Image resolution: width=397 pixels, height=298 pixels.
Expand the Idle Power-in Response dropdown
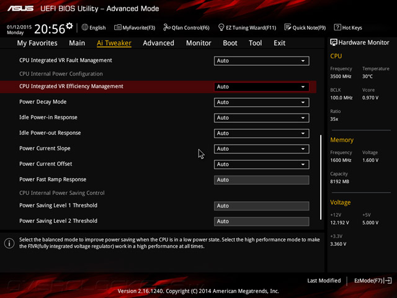click(262, 118)
